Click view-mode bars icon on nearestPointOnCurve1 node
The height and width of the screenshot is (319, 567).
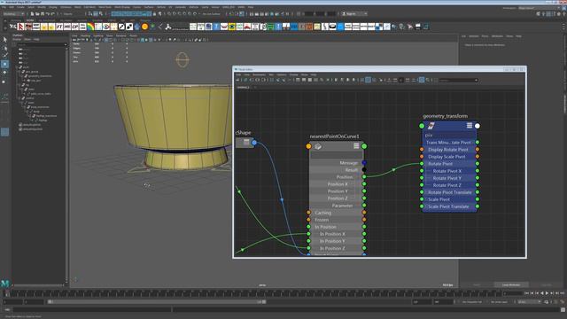click(x=356, y=145)
